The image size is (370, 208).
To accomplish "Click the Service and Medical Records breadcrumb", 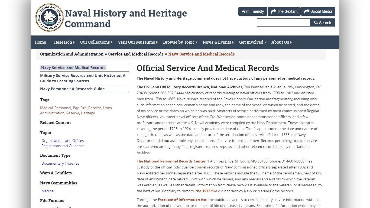I will 136,54.
